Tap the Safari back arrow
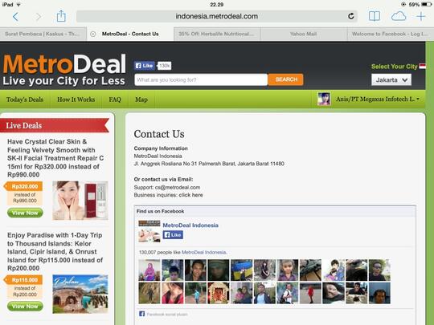 [x=15, y=17]
